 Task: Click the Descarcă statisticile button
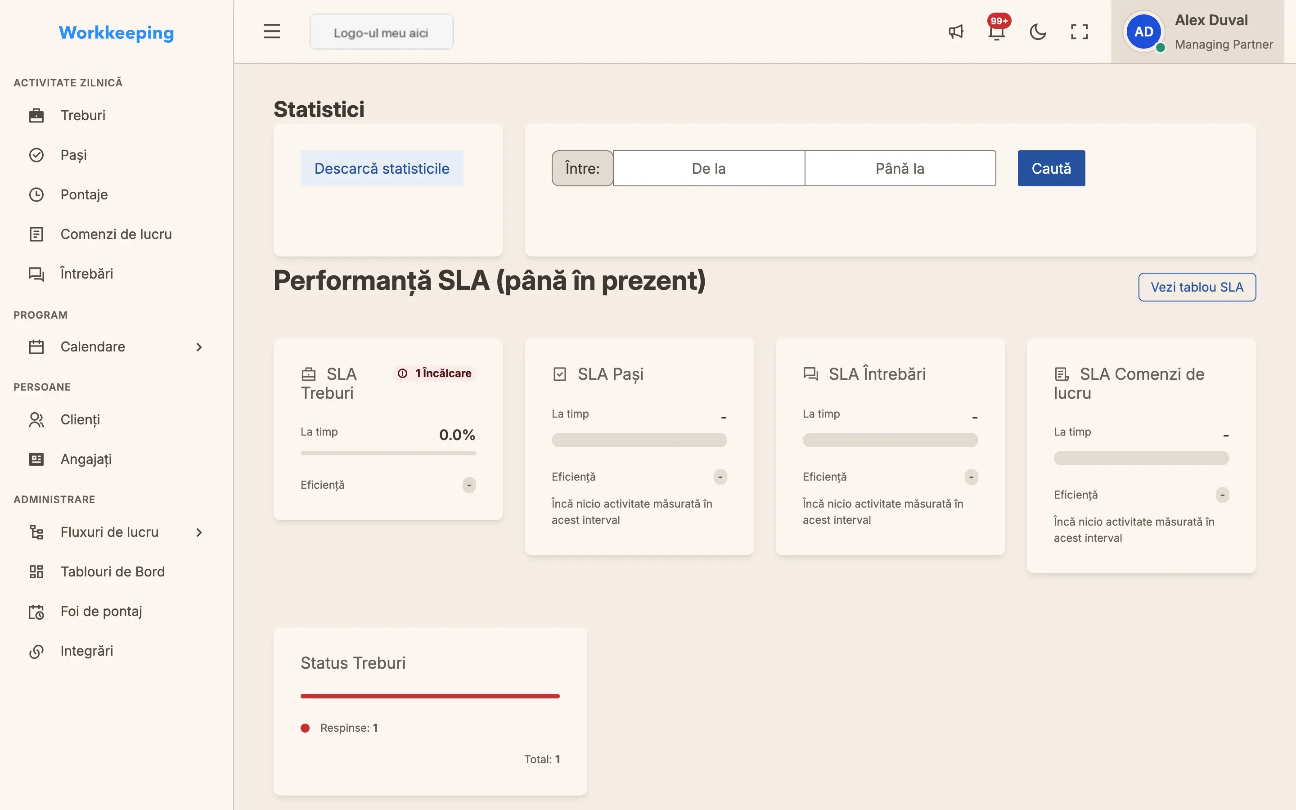(382, 168)
